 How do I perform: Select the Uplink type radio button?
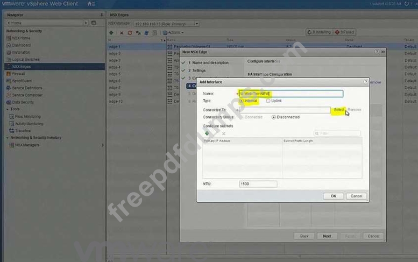[268, 101]
